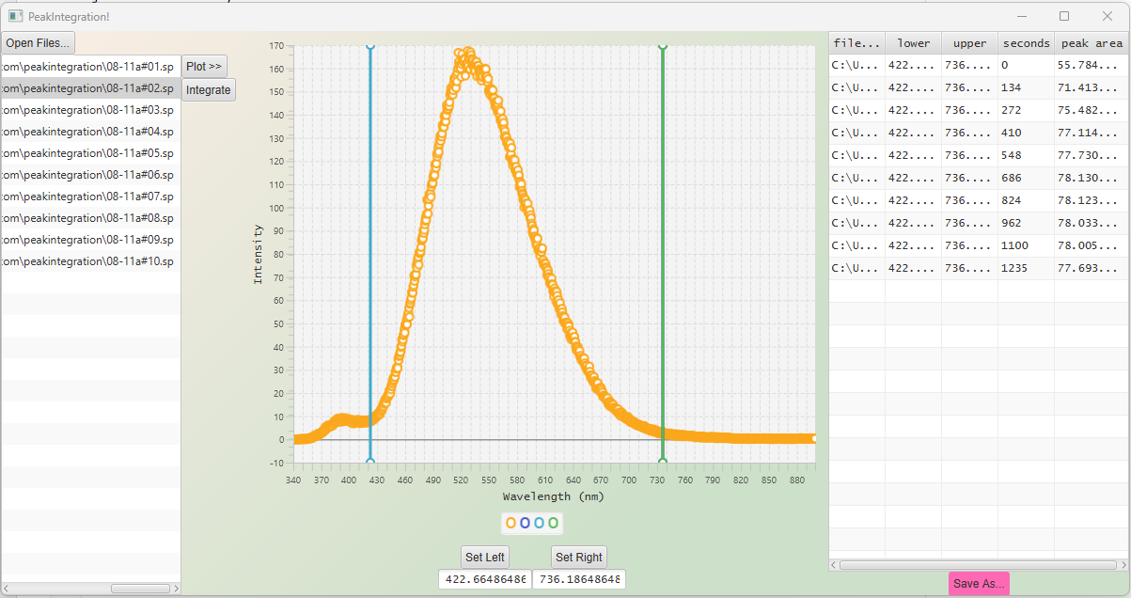
Task: Maximize the PeakIntegration window
Action: (x=1064, y=16)
